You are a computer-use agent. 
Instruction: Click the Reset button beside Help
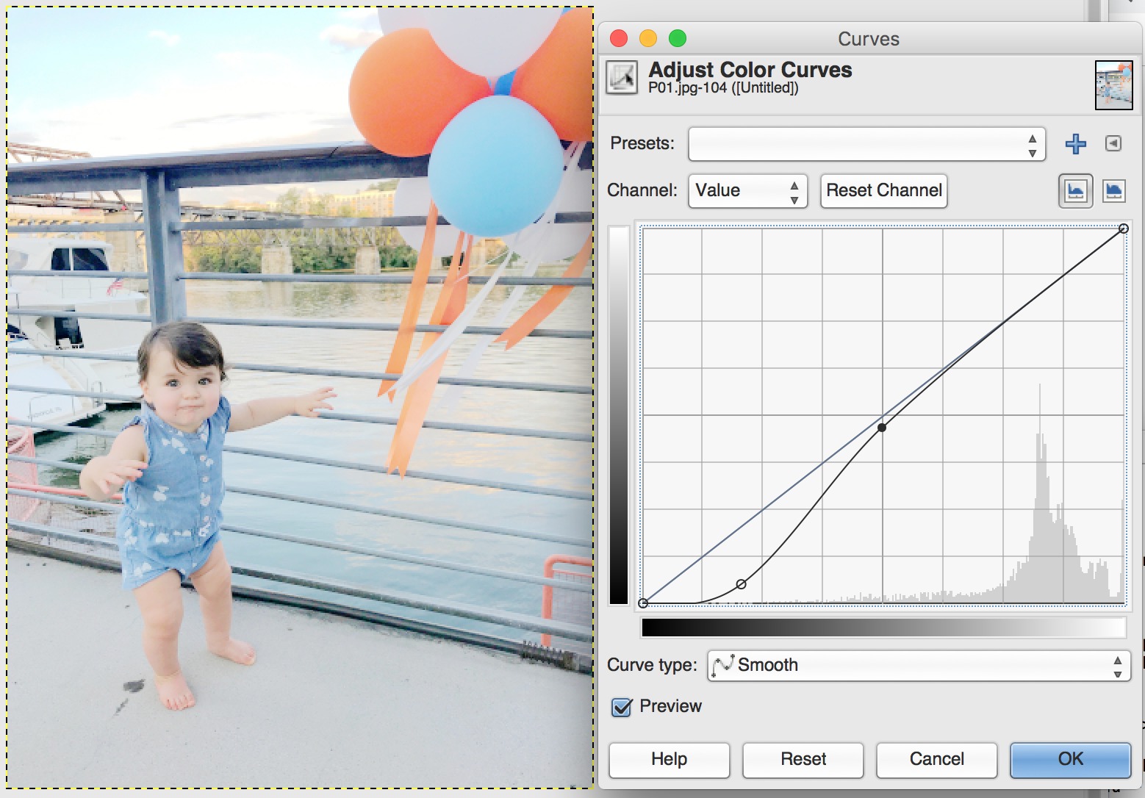tap(803, 759)
